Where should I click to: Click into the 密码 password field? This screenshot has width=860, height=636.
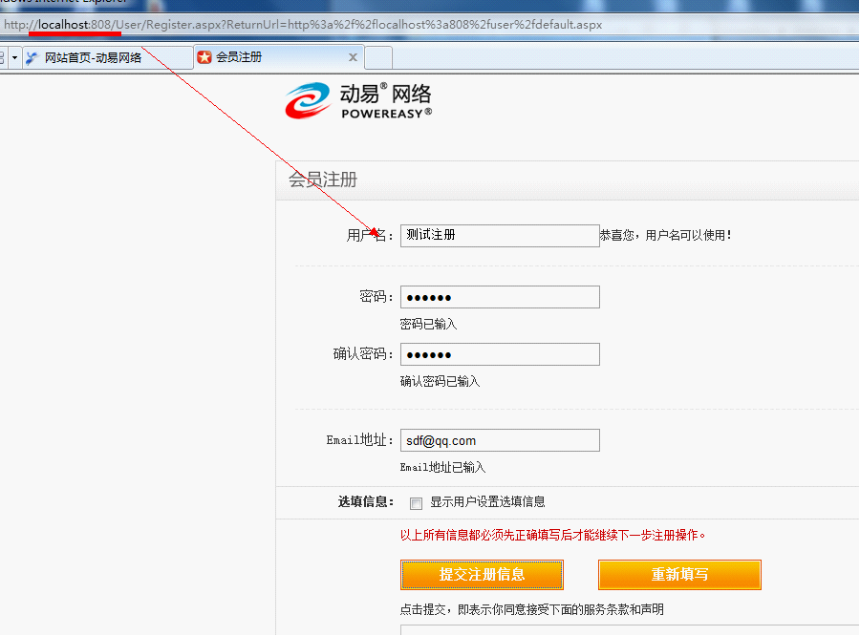pyautogui.click(x=499, y=297)
